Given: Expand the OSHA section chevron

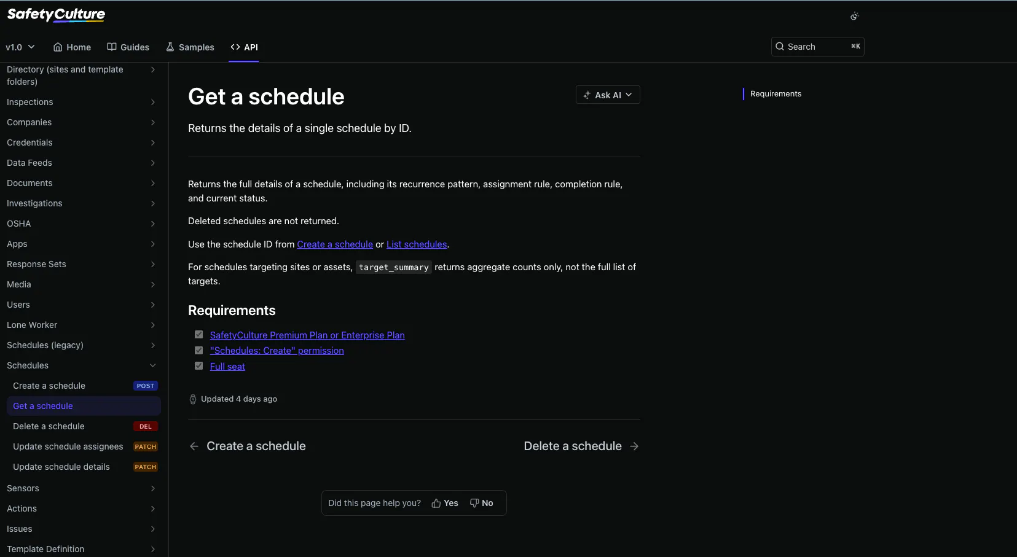Looking at the screenshot, I should [153, 224].
